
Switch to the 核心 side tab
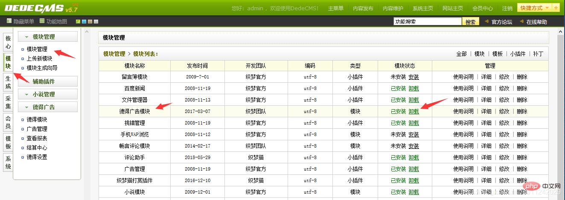(x=8, y=42)
